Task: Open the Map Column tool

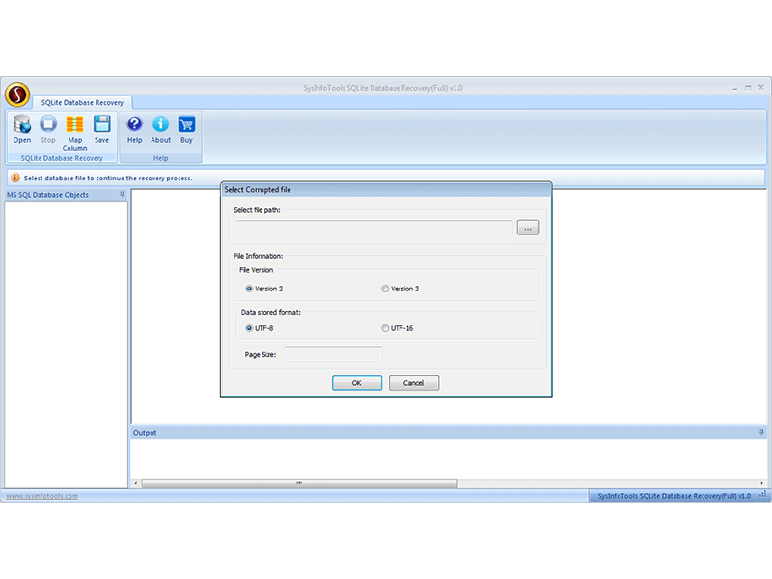Action: 75,124
